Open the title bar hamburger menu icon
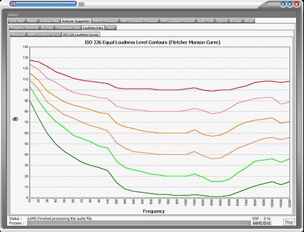 coord(81,4)
